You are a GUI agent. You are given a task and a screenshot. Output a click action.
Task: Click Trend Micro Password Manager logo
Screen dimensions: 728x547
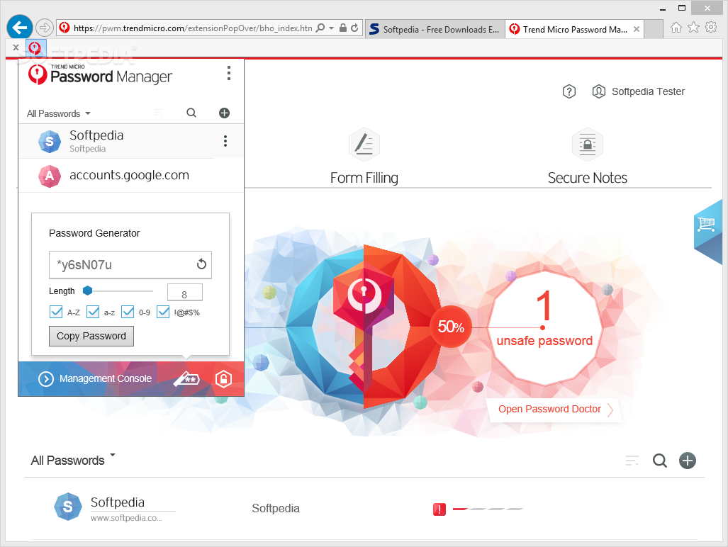(100, 74)
